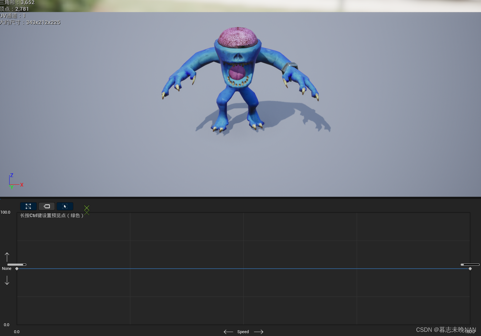Image resolution: width=481 pixels, height=336 pixels.
Task: Click the Speed horizontal axis label
Action: point(243,332)
